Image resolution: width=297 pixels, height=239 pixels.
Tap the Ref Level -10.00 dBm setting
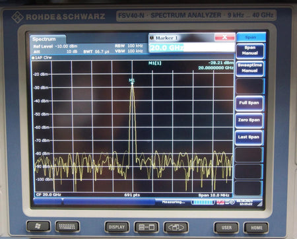[x=55, y=46]
